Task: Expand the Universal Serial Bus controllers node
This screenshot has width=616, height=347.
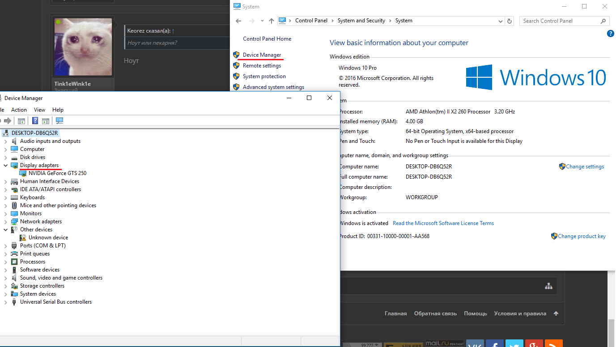Action: [x=6, y=302]
